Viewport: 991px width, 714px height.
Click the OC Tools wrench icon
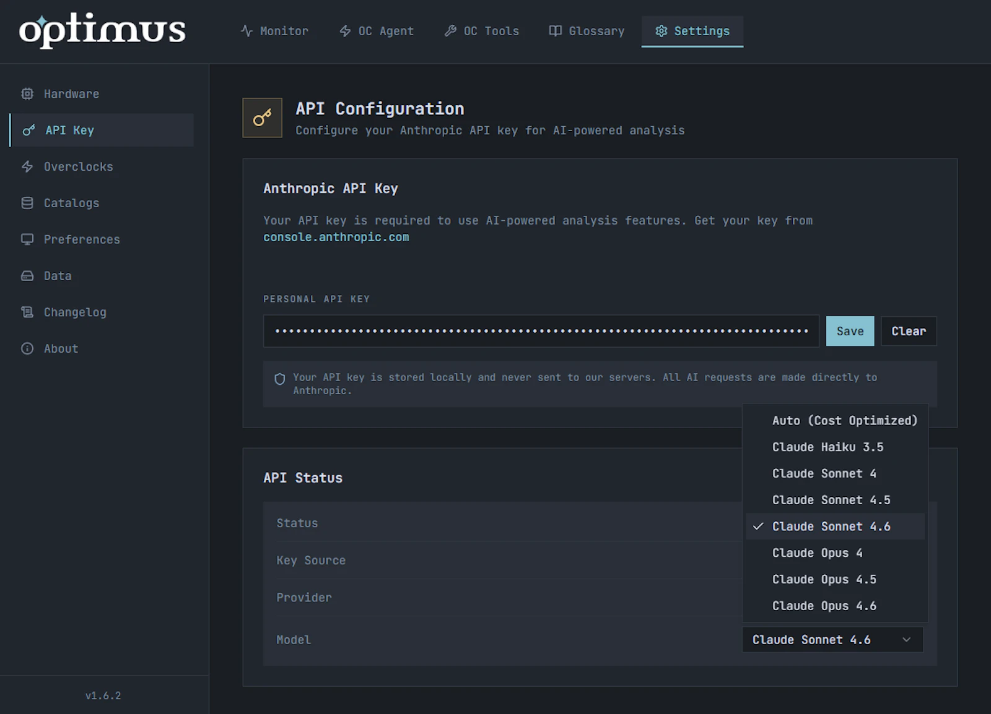(x=450, y=31)
